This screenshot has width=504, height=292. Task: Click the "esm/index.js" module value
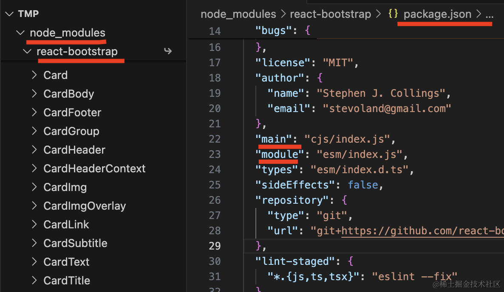(x=360, y=154)
